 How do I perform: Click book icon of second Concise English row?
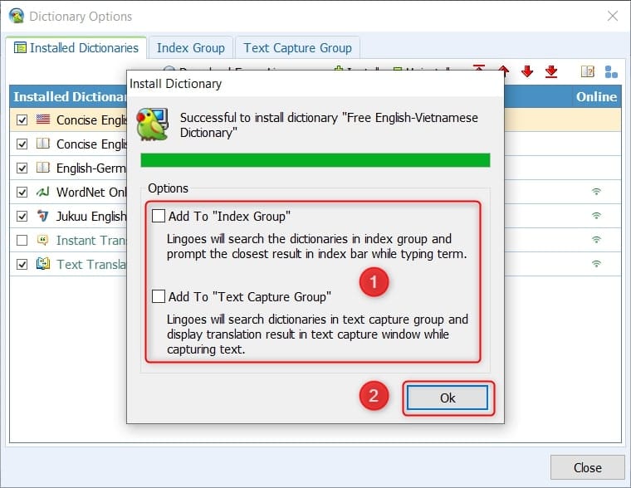(x=43, y=144)
